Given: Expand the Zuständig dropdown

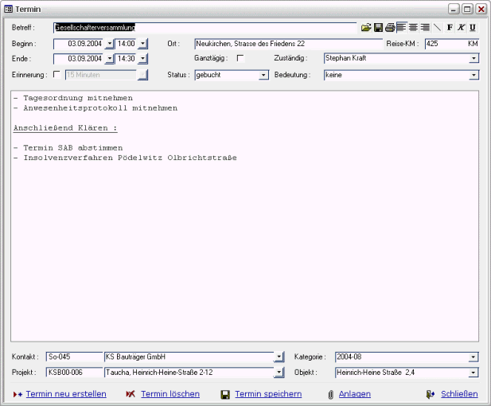Looking at the screenshot, I should (473, 59).
